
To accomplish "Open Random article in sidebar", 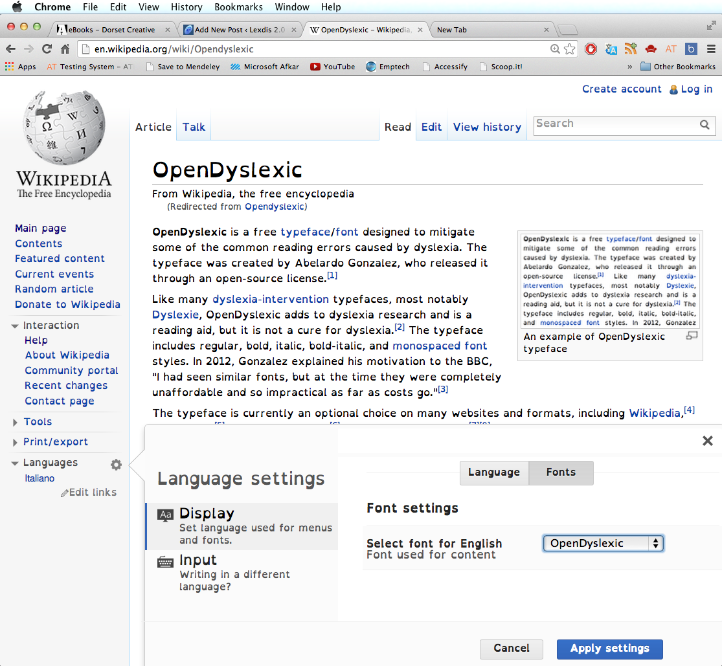I will click(54, 289).
